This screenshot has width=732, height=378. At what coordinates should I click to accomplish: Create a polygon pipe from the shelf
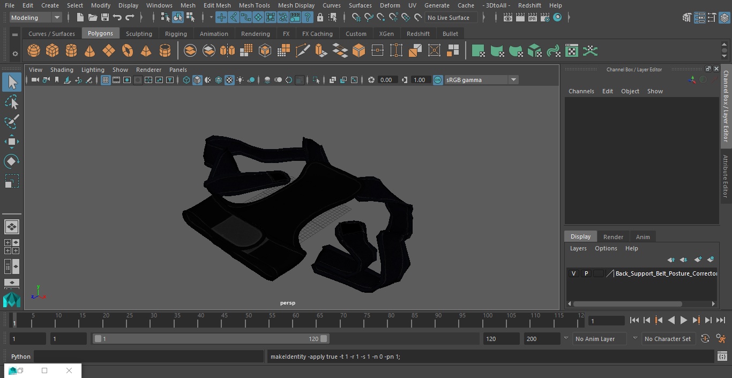coord(165,51)
